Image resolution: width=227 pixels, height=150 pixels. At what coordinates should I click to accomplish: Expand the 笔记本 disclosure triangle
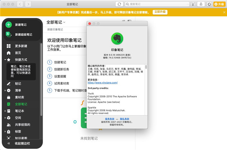coord(5,111)
